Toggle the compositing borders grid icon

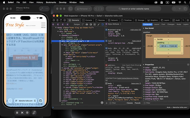pos(94,24)
